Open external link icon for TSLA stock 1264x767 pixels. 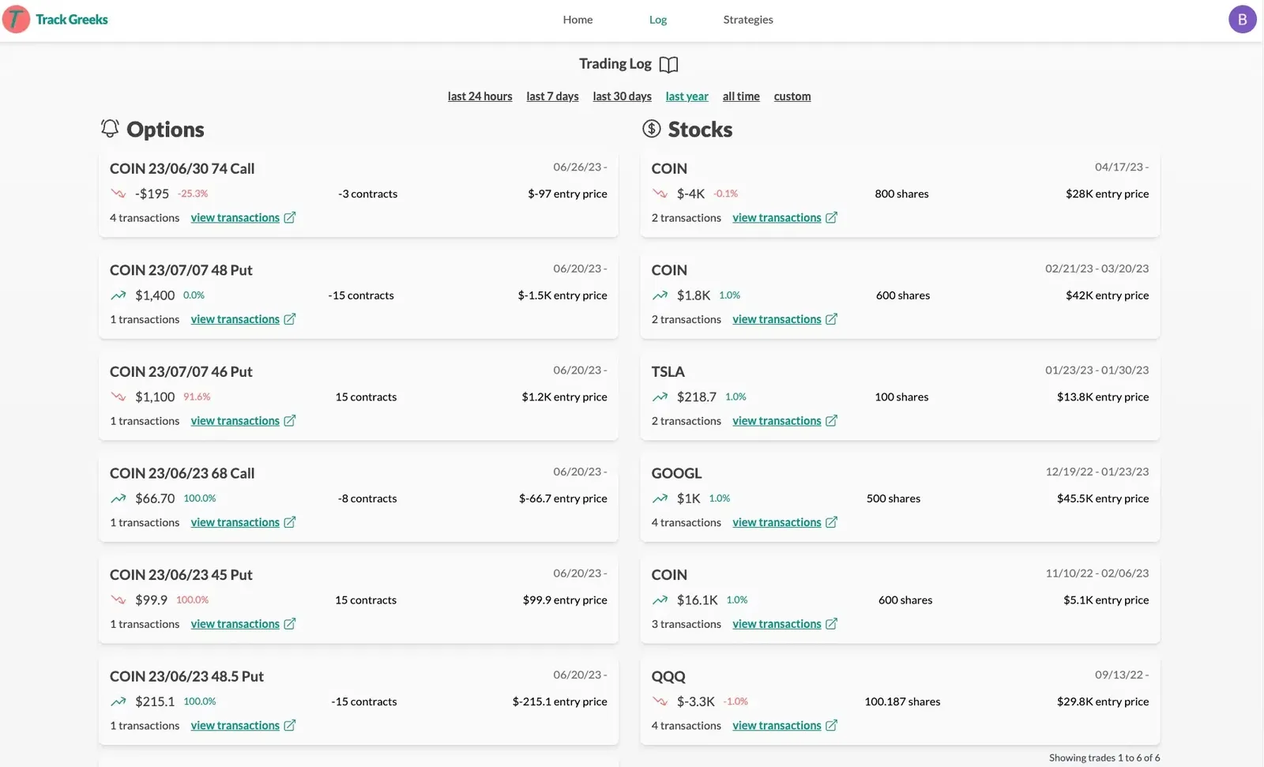tap(831, 420)
